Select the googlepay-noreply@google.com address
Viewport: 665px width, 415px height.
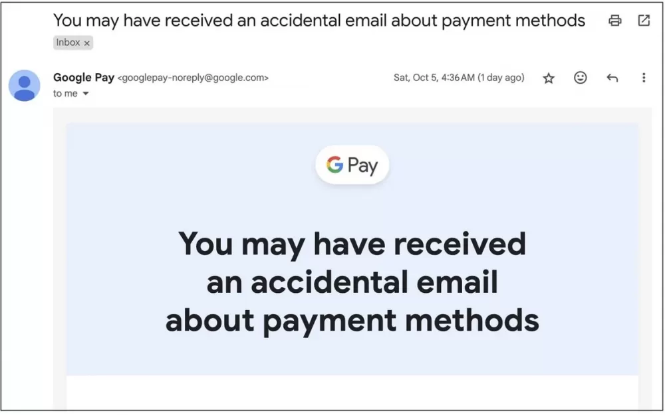(193, 78)
